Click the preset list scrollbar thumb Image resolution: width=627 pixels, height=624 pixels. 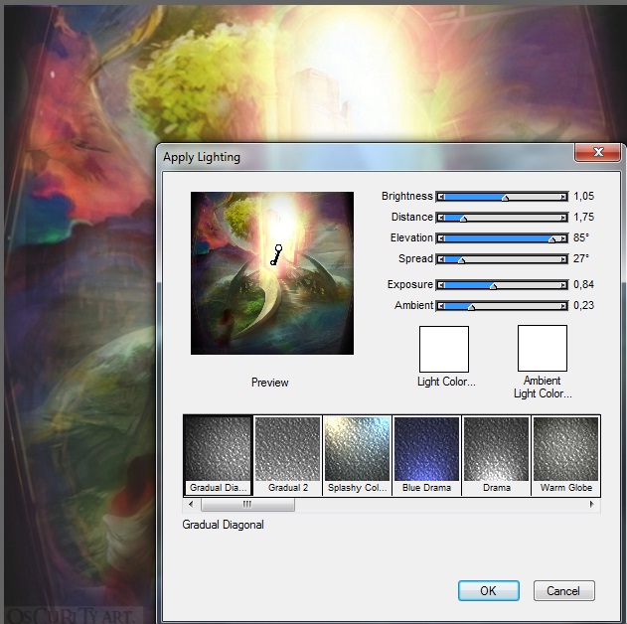pyautogui.click(x=247, y=504)
